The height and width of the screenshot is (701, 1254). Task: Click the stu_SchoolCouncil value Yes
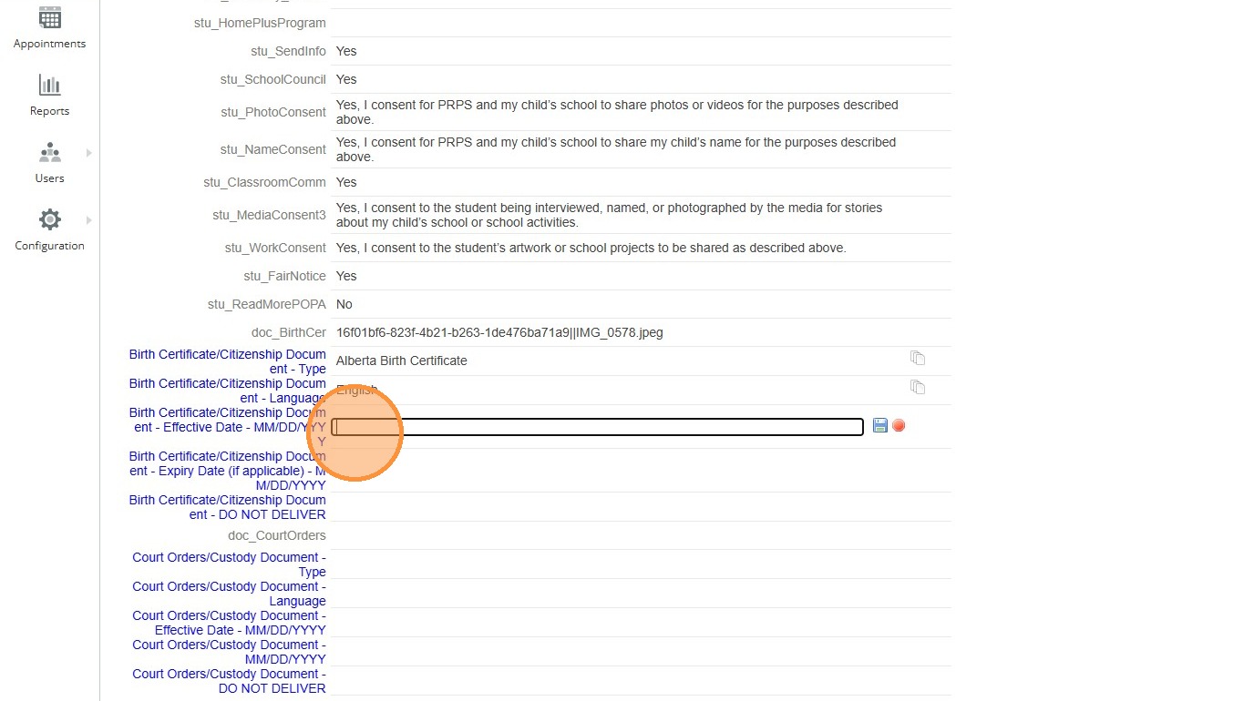pos(346,79)
